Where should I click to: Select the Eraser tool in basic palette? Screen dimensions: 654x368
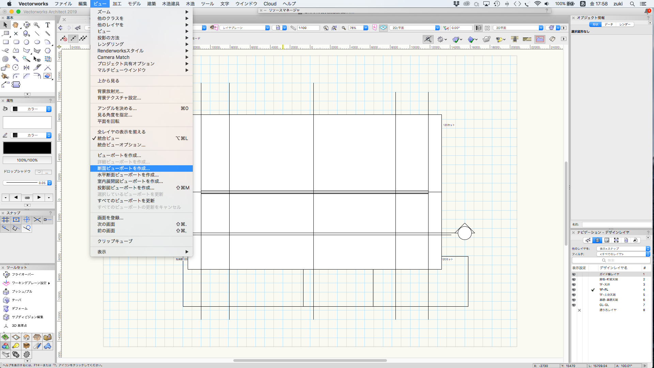click(48, 76)
